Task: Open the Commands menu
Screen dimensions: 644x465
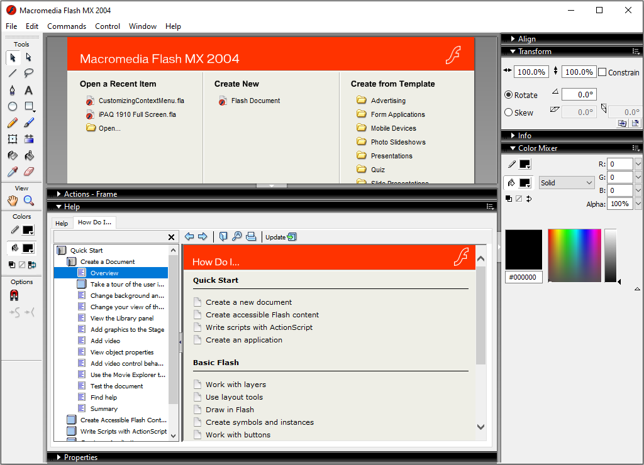Action: pos(67,26)
